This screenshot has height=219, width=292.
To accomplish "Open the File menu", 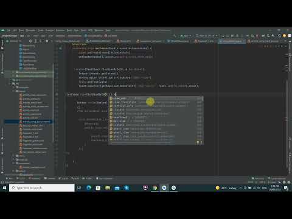I will click(x=9, y=30).
